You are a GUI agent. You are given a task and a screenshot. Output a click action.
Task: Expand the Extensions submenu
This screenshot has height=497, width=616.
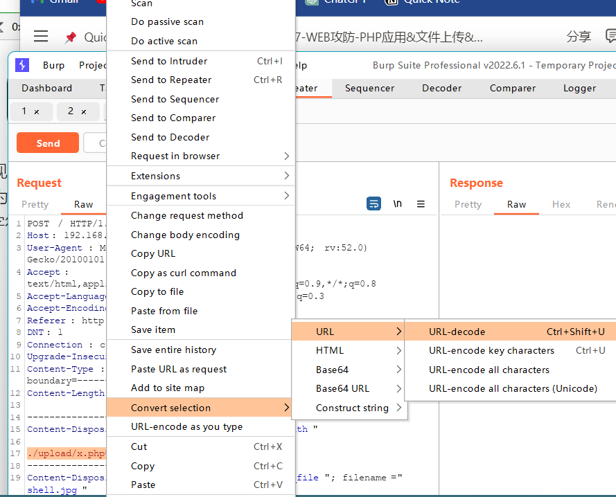click(x=201, y=176)
